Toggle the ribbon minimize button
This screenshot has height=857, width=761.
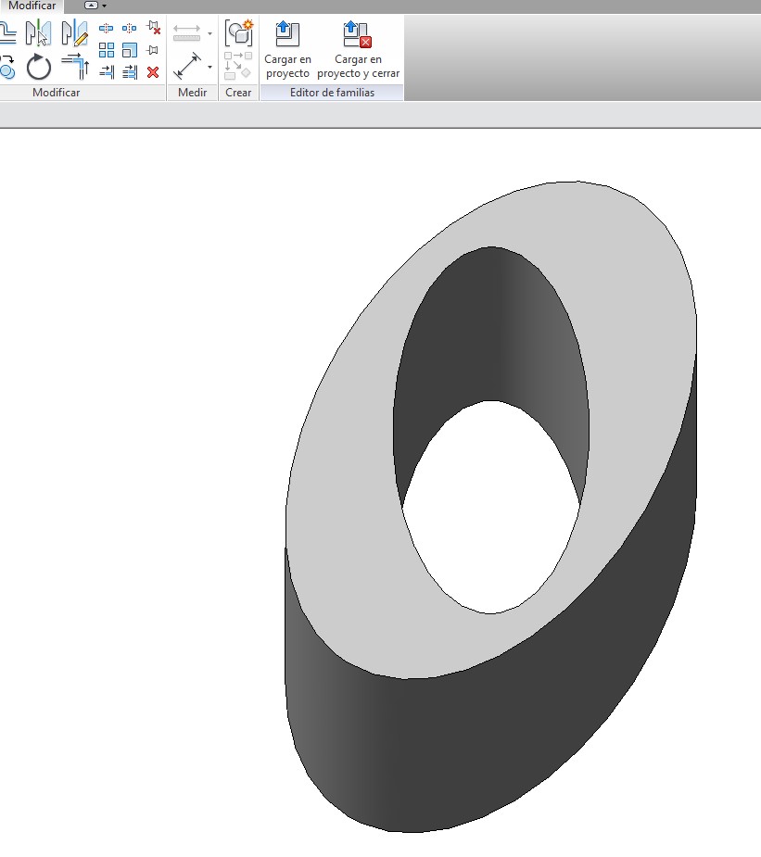tap(91, 6)
